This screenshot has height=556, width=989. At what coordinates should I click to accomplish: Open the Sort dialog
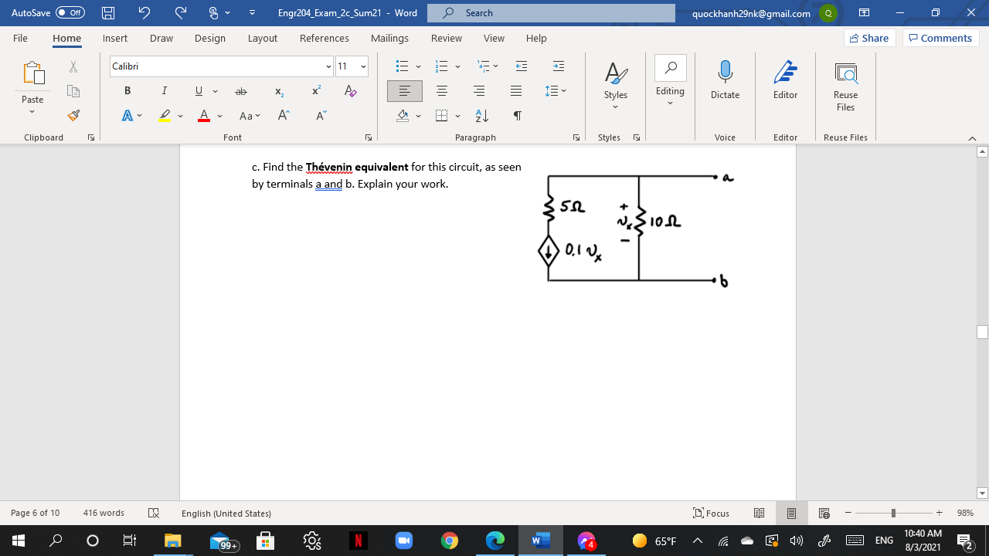481,116
